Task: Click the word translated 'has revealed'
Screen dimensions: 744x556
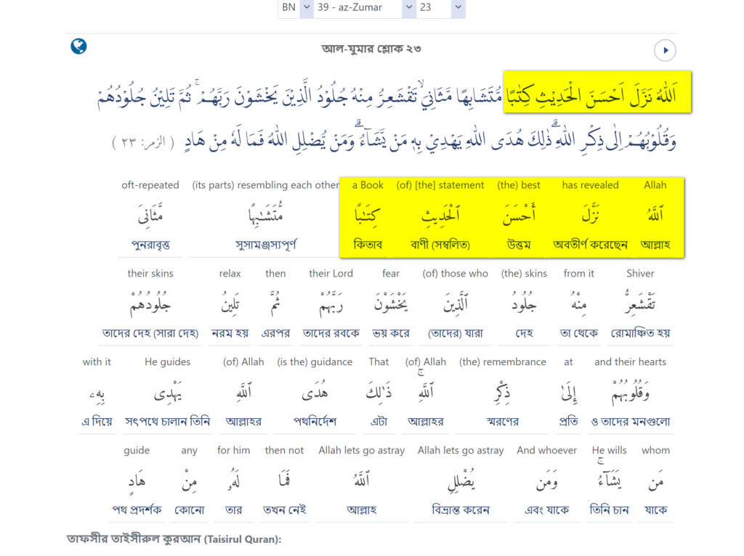Action: 590,215
